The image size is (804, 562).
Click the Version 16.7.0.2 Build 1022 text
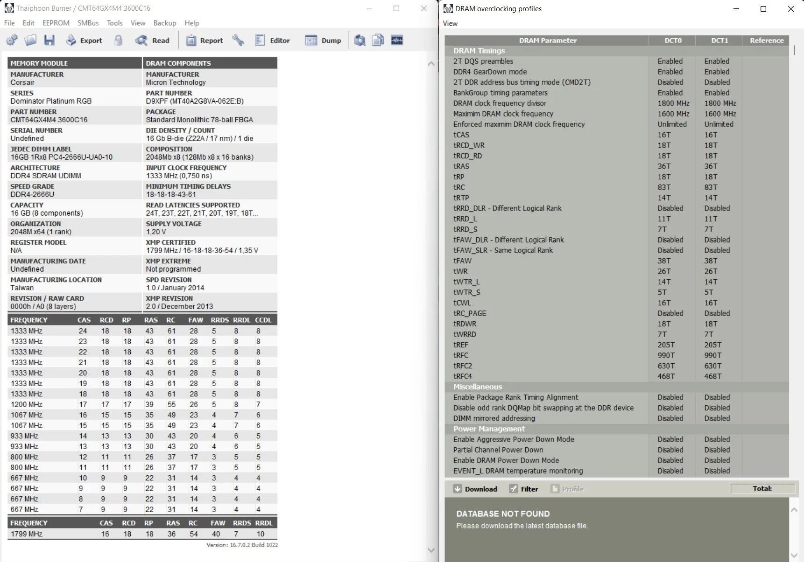(242, 545)
